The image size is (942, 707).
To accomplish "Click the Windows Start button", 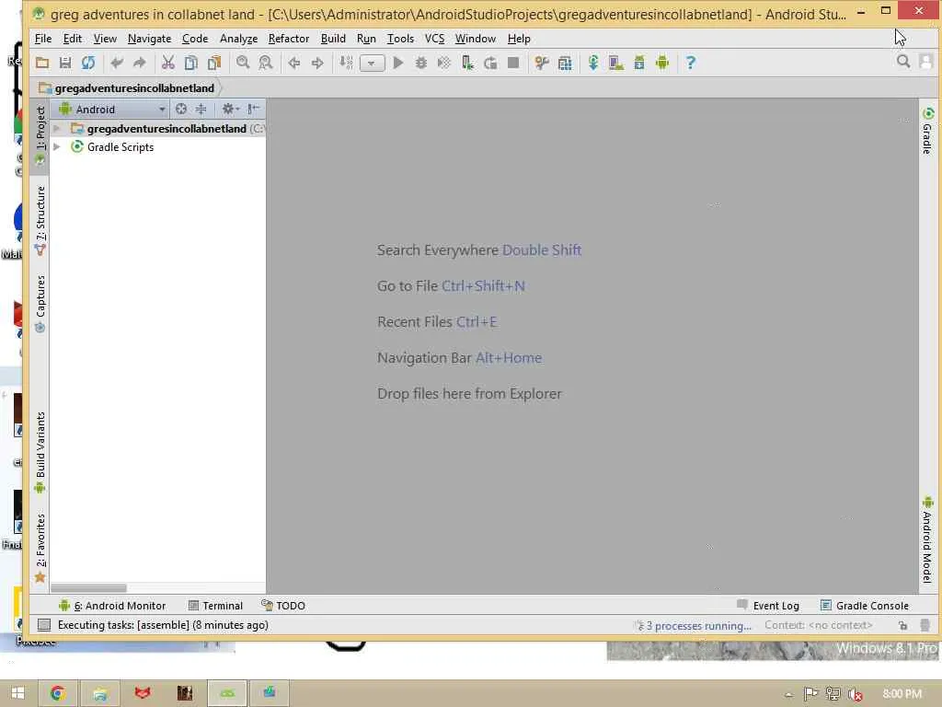I will click(x=17, y=693).
